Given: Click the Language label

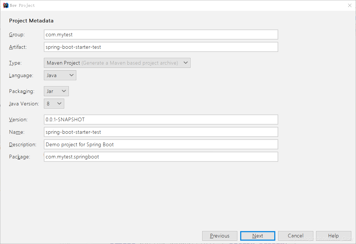Looking at the screenshot, I should pyautogui.click(x=21, y=75).
